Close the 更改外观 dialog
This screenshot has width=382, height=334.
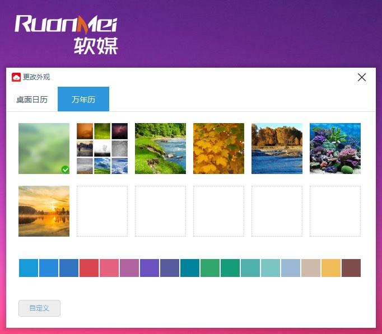point(362,77)
